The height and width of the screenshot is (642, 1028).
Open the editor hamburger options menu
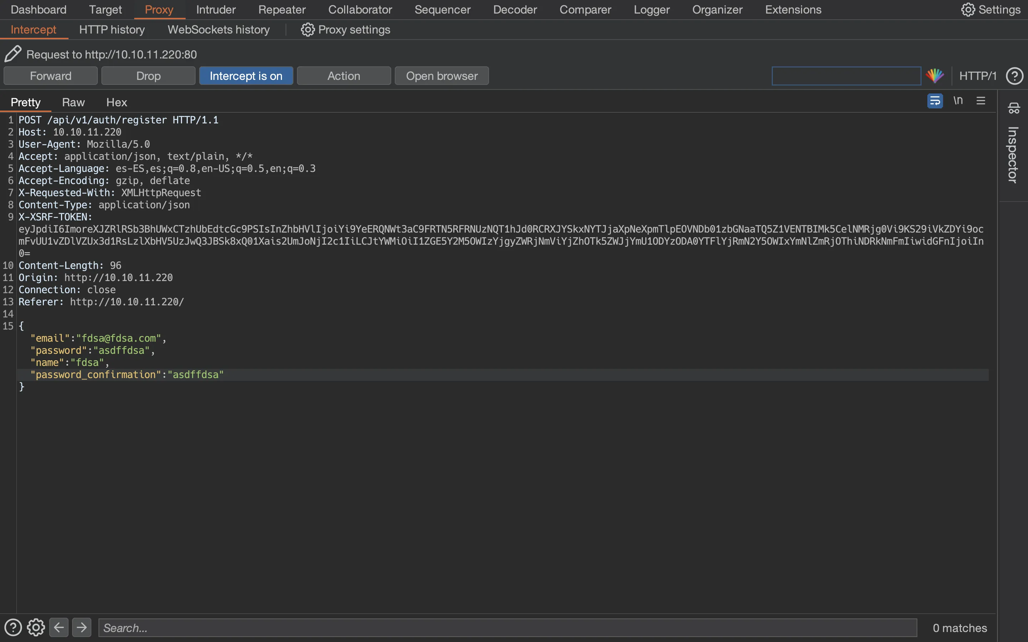[x=981, y=101]
